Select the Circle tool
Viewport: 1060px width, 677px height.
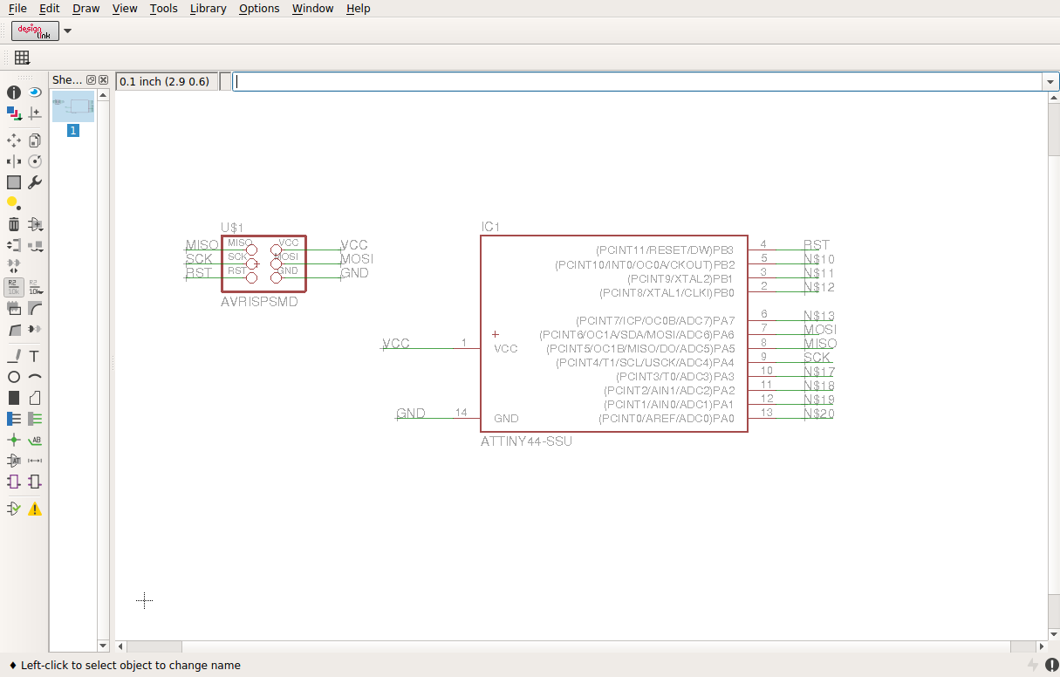click(14, 377)
